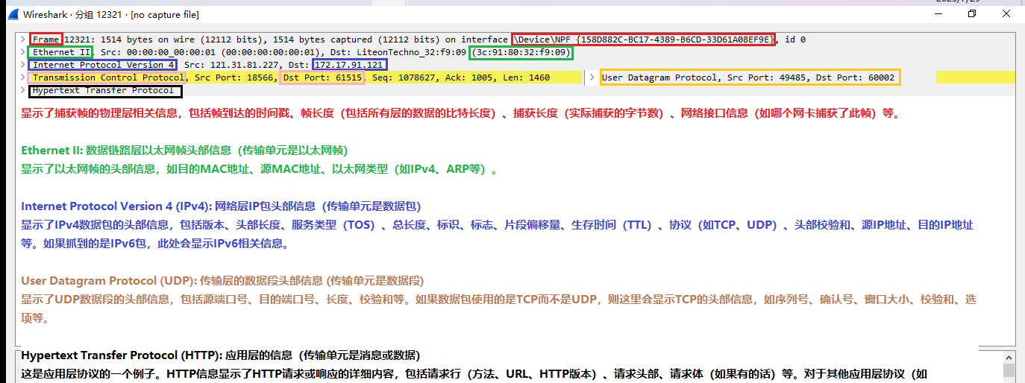1025x383 pixels.
Task: Click the scroll up arrow in lower pane
Action: click(x=1009, y=356)
